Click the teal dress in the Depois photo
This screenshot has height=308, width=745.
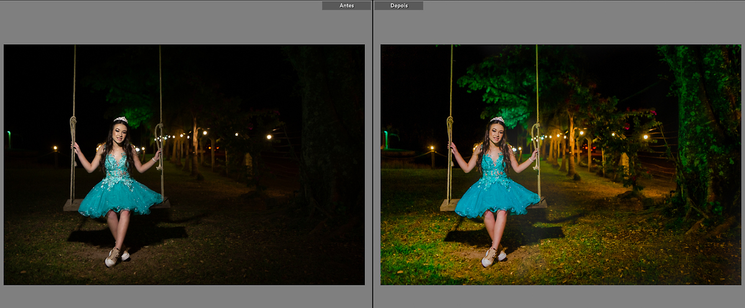point(496,192)
